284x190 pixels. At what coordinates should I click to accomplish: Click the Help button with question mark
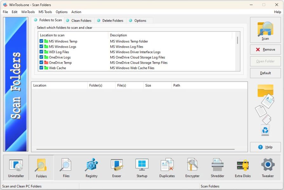pos(265,147)
